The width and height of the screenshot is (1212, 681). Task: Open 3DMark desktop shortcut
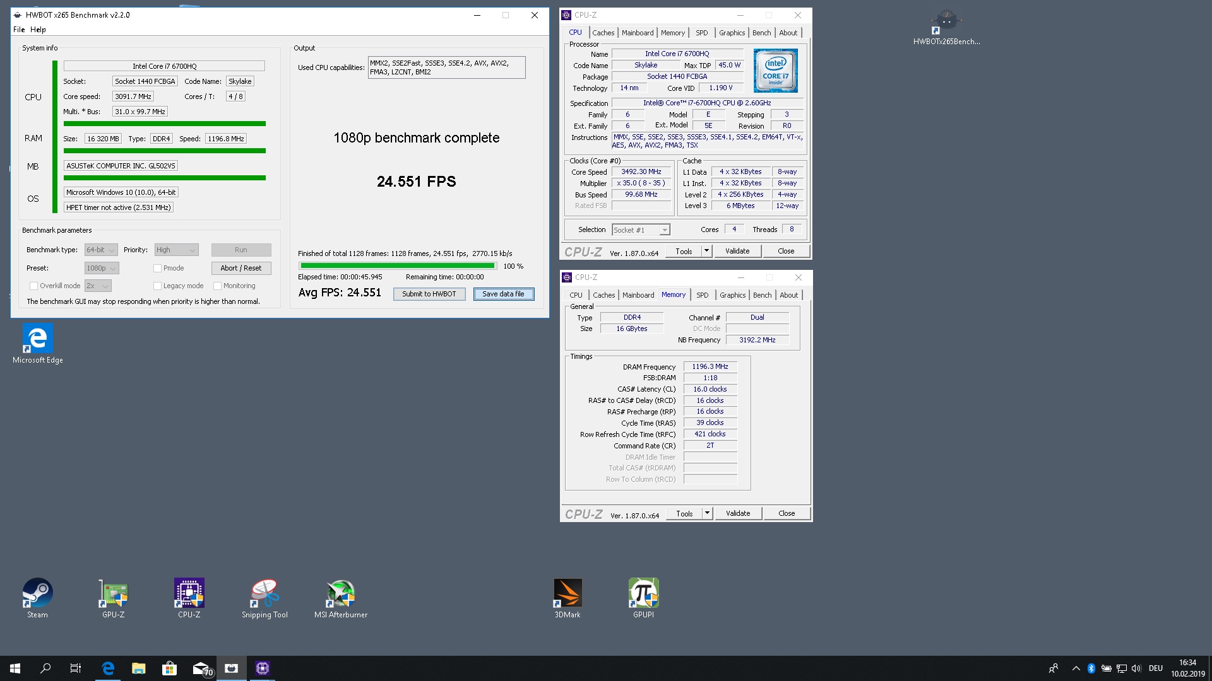(x=567, y=598)
